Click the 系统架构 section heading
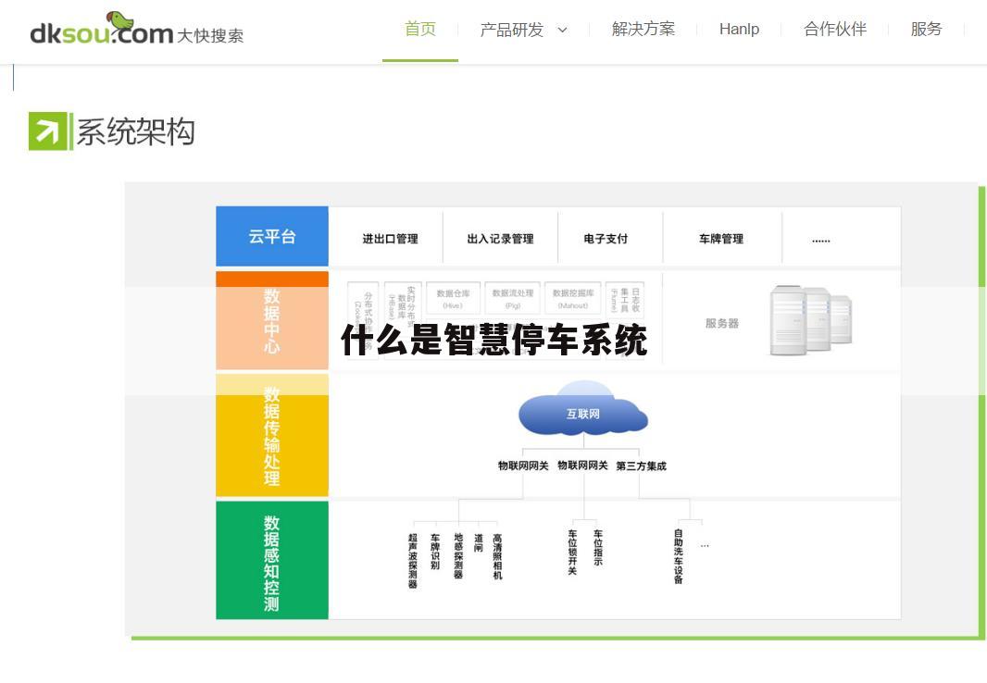This screenshot has width=987, height=683. (135, 131)
